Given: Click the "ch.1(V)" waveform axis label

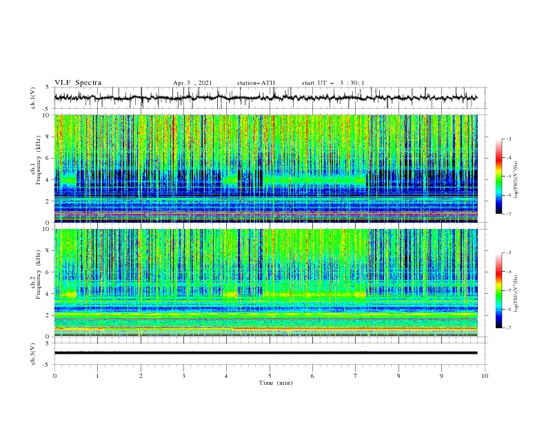Looking at the screenshot, I should point(33,98).
